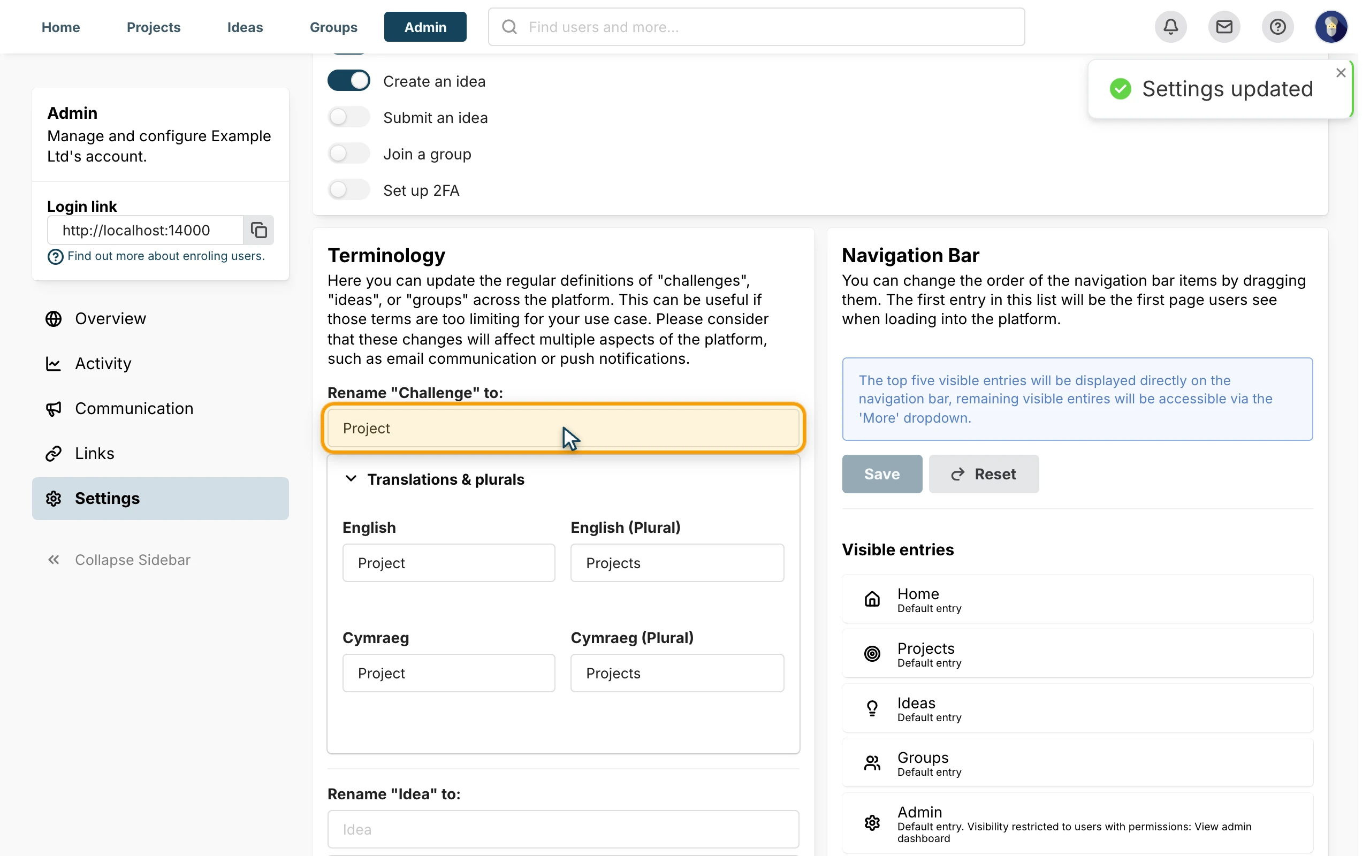Save the navigation bar order
Screen dimensions: 1370x856
pos(882,474)
